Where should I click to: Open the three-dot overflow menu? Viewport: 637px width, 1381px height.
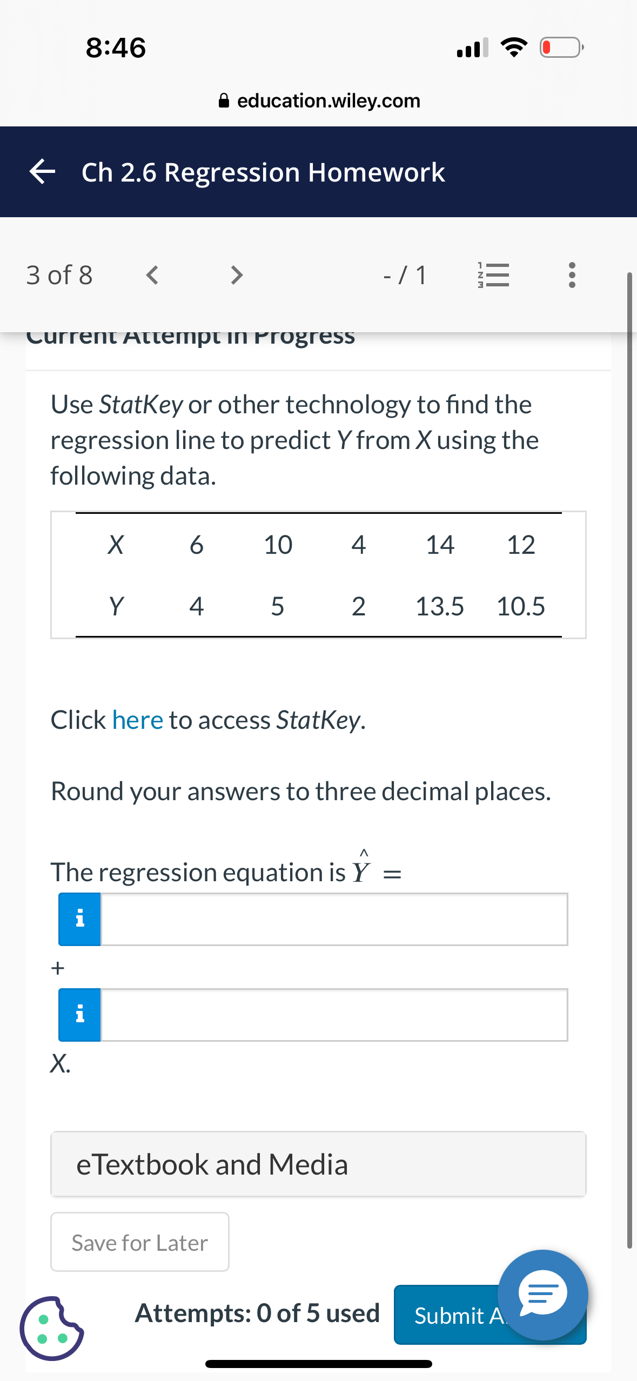pyautogui.click(x=572, y=276)
